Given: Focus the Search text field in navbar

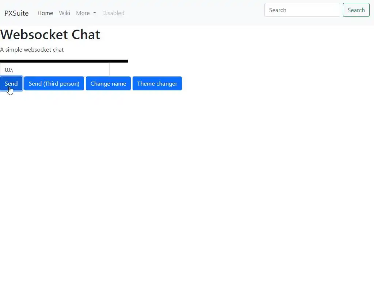Looking at the screenshot, I should pos(302,10).
